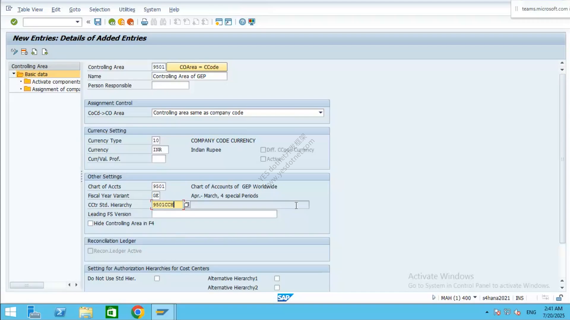Open the Help question mark icon

(x=242, y=22)
